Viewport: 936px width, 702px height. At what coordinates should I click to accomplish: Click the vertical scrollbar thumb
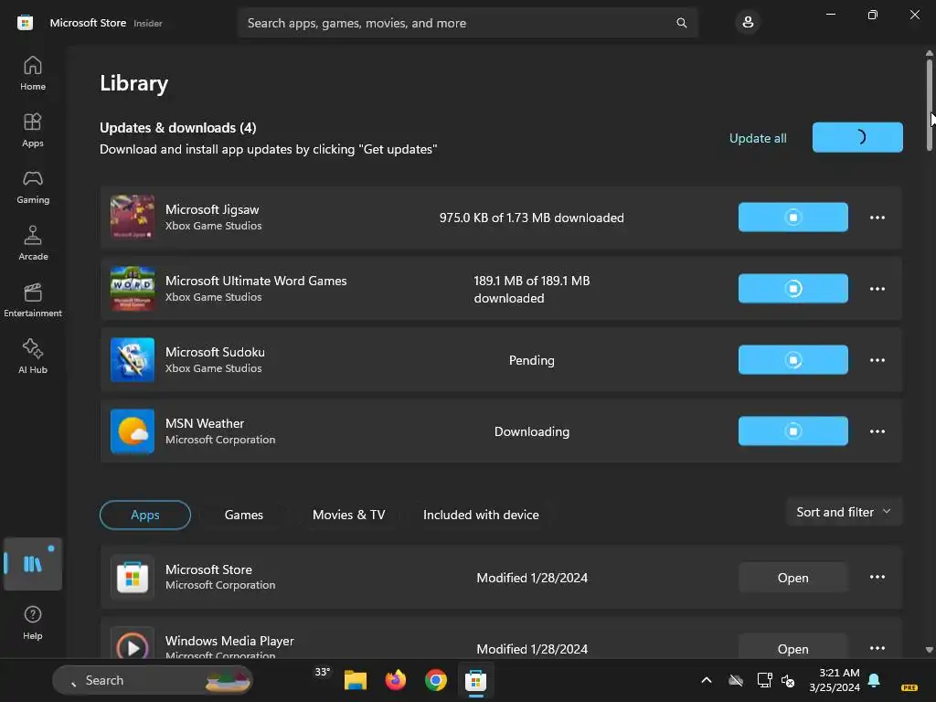[x=930, y=104]
